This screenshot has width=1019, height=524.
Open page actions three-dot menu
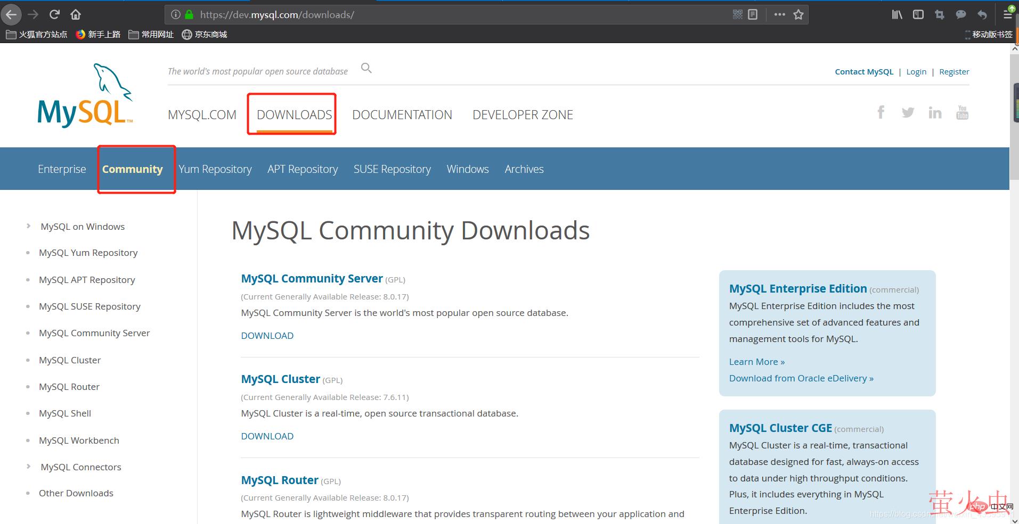pyautogui.click(x=779, y=14)
